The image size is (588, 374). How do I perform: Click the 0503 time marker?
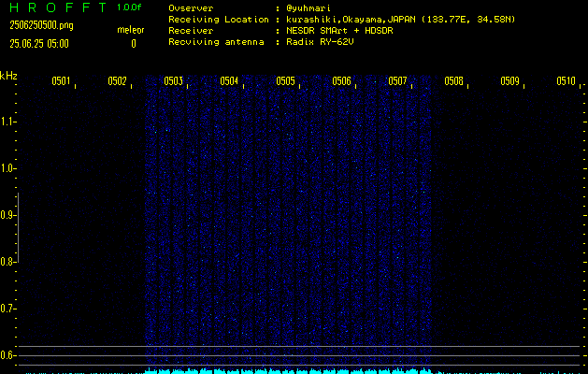click(173, 81)
